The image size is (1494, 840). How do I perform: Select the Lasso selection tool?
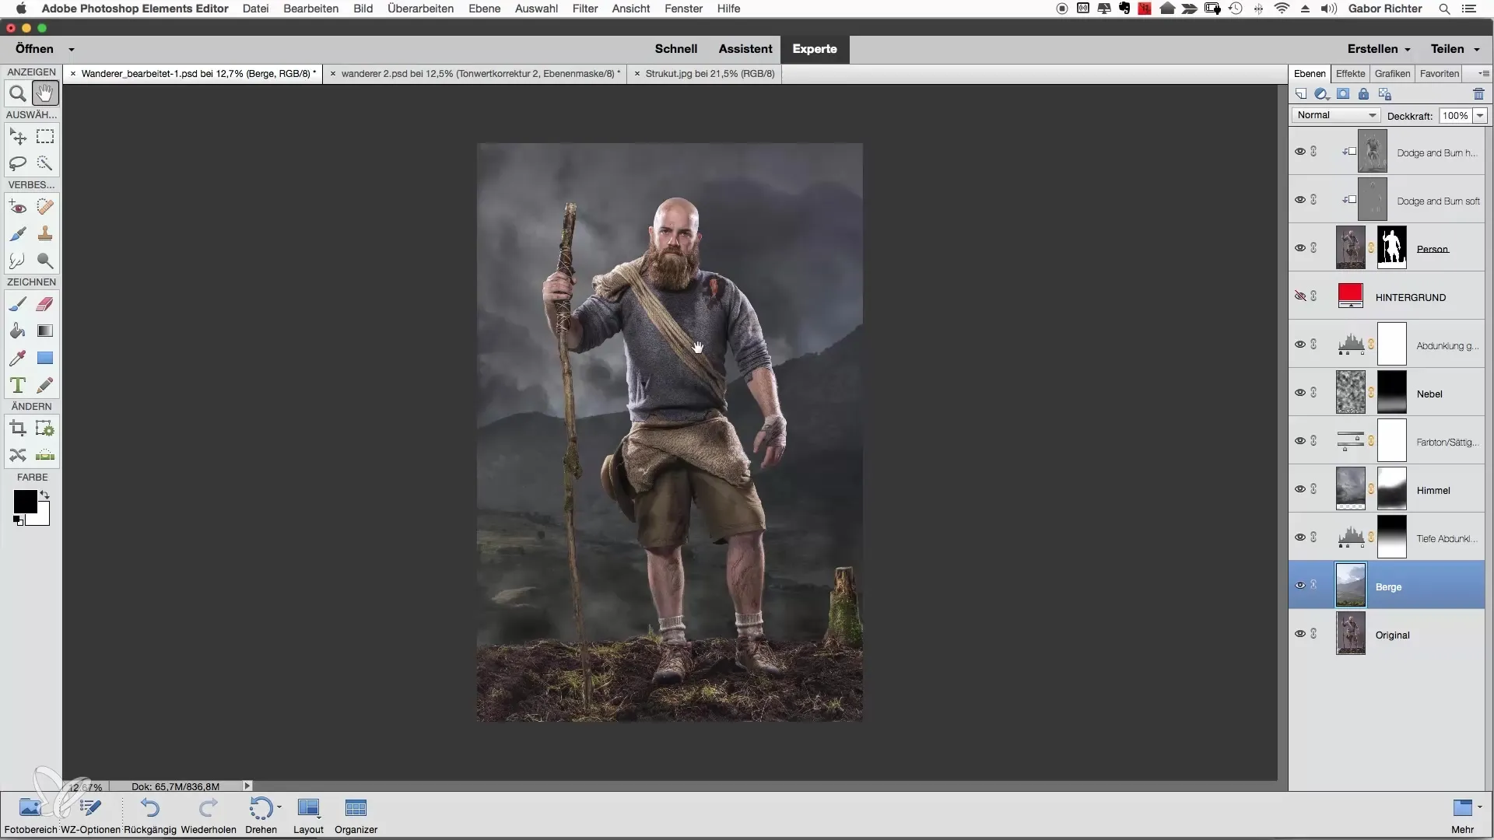(x=17, y=163)
